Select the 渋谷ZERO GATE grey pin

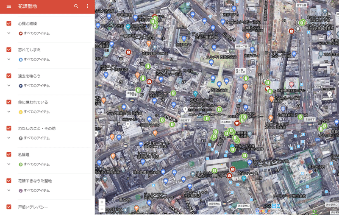(155, 47)
